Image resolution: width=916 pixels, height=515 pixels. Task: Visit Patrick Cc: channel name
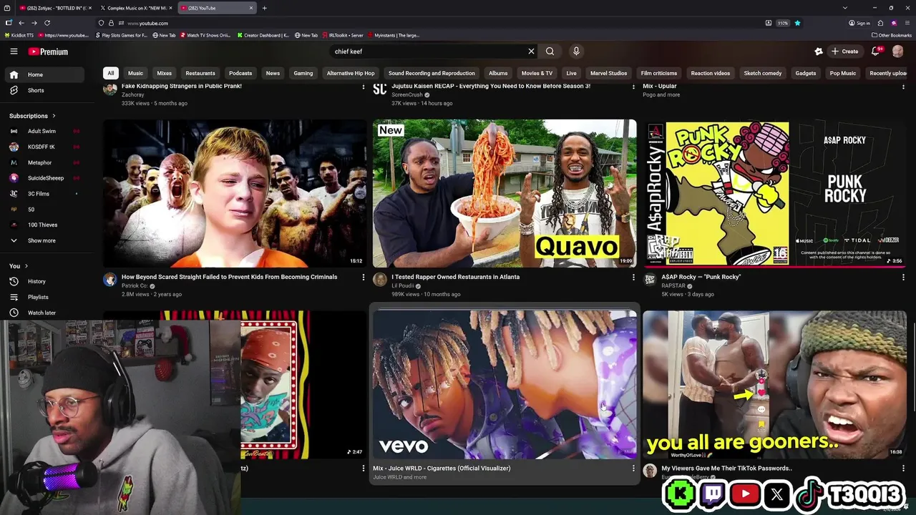[135, 286]
